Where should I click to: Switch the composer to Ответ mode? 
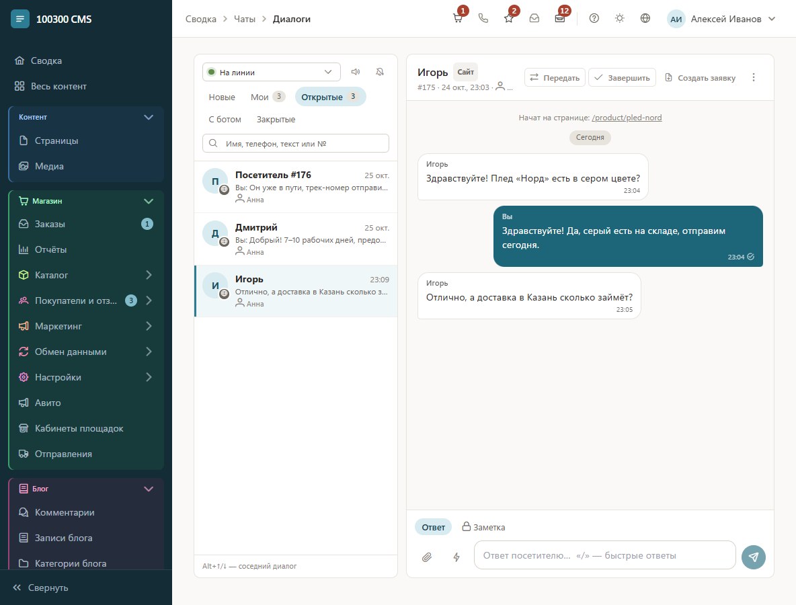[433, 527]
